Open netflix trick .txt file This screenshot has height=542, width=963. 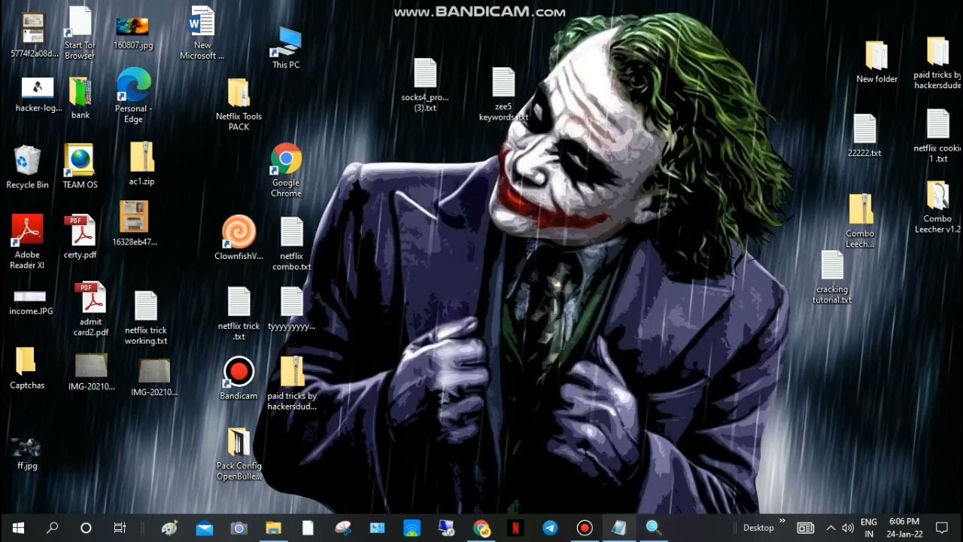click(x=238, y=314)
